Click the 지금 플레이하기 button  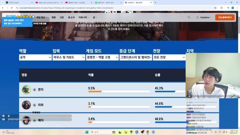point(225,17)
